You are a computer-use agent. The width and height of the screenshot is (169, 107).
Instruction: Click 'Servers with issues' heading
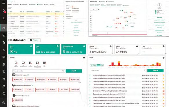[22, 96]
